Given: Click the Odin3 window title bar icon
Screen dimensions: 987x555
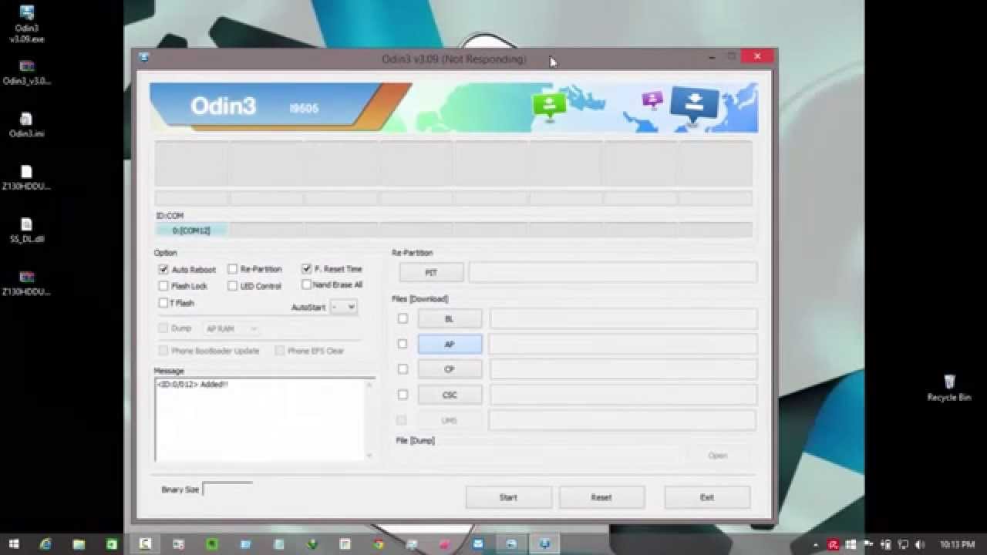Looking at the screenshot, I should click(x=143, y=57).
